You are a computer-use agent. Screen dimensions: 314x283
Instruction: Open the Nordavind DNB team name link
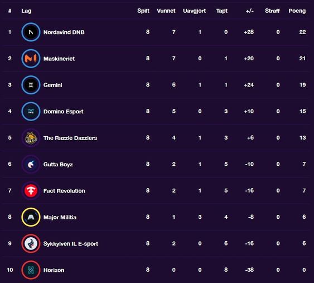[x=64, y=32]
